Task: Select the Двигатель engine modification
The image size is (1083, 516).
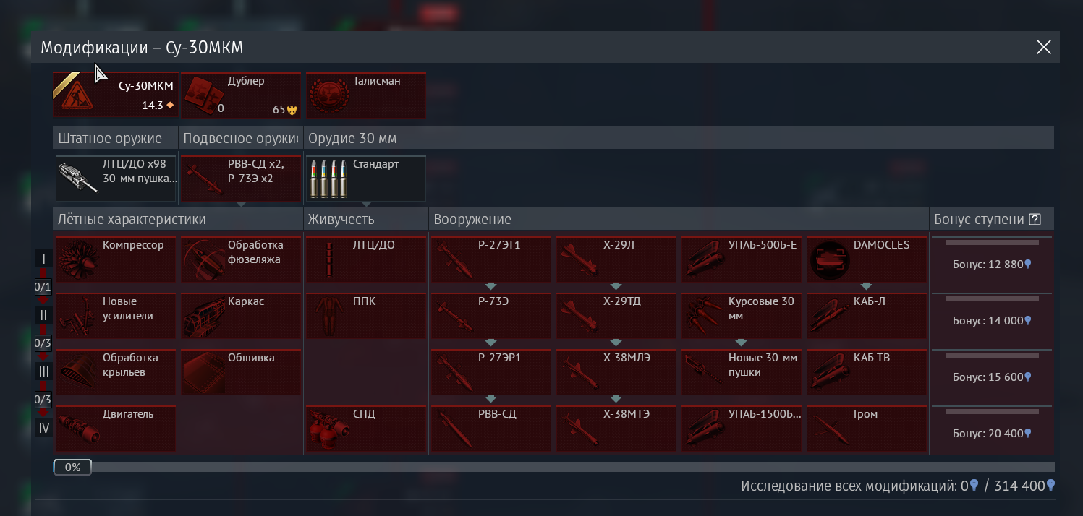Action: point(116,429)
